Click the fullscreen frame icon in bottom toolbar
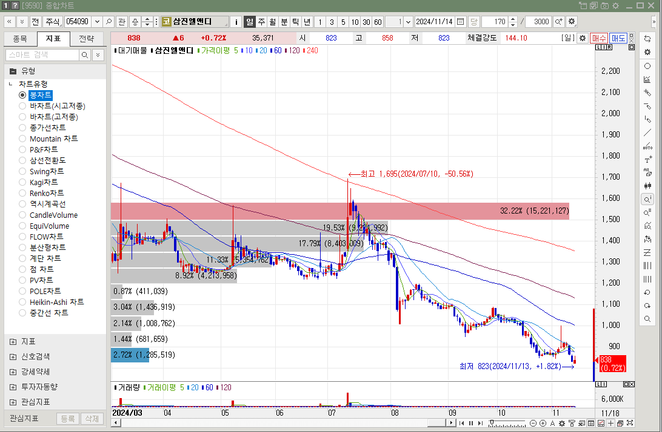This screenshot has height=432, width=662. click(630, 423)
